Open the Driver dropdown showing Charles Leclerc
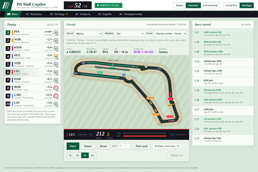The image size is (258, 172). pos(170,34)
